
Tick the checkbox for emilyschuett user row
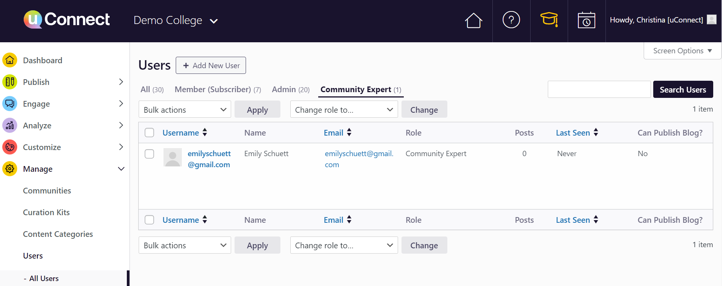click(149, 154)
